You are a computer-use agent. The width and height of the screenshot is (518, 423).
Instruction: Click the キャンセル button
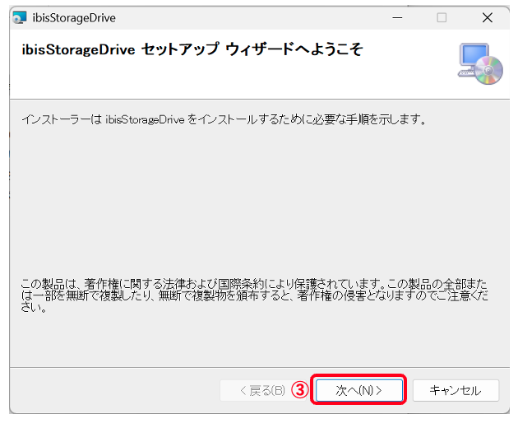coord(456,390)
